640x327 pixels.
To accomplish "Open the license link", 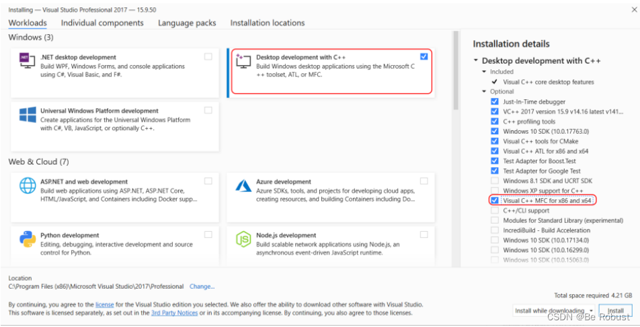I will click(x=104, y=305).
